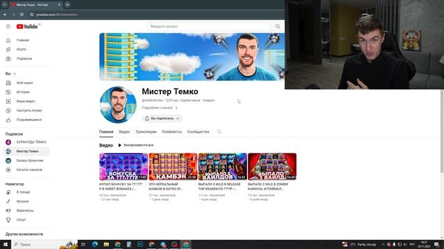The image size is (444, 249).
Task: Switch to the Сообщество channel tab
Action: pos(198,132)
